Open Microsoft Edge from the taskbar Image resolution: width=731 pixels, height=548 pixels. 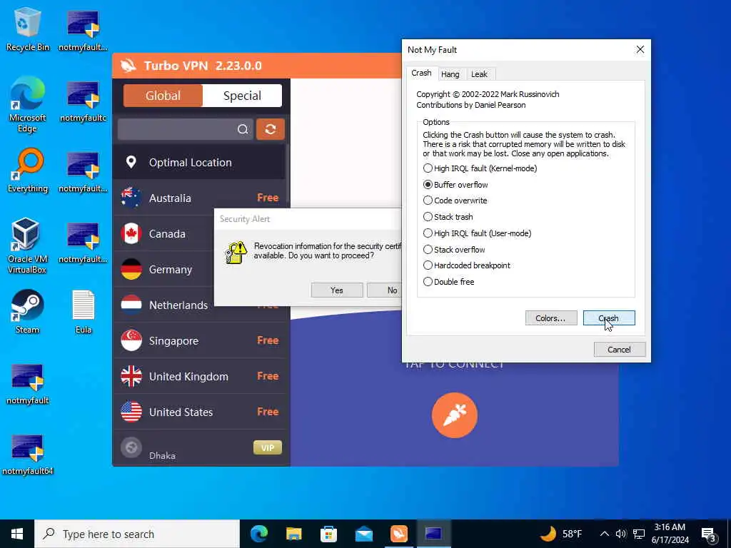[x=259, y=534]
